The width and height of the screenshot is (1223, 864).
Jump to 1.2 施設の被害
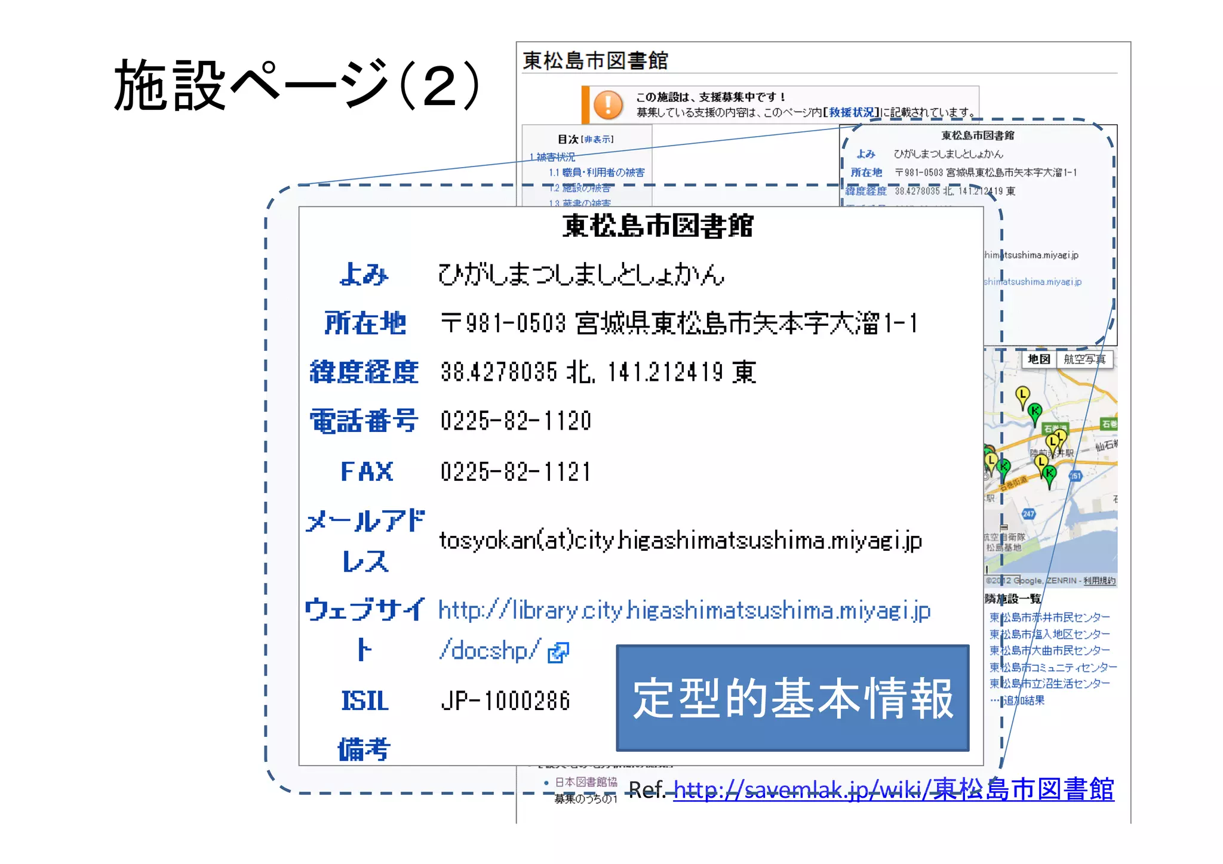point(579,188)
